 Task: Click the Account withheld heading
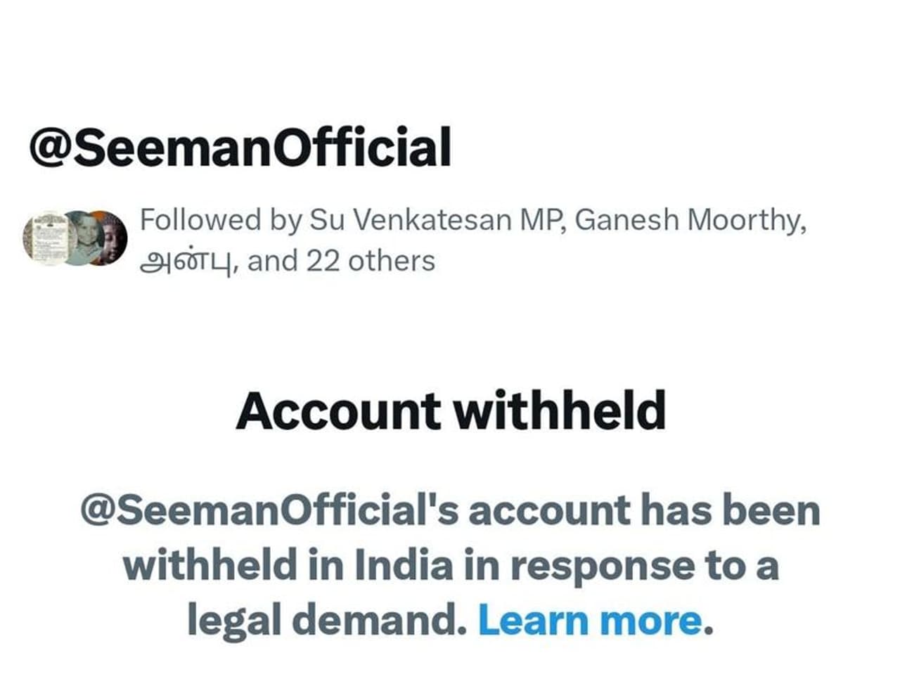click(x=450, y=411)
